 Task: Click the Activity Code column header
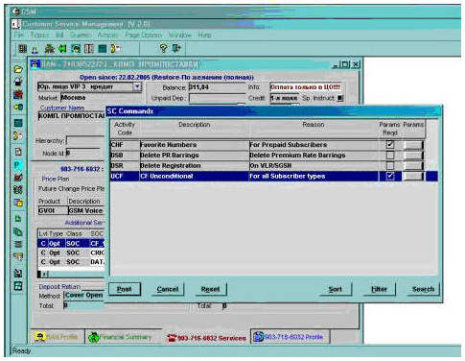[x=125, y=129]
